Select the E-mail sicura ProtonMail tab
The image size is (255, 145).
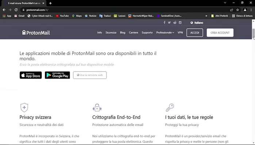(24, 3)
